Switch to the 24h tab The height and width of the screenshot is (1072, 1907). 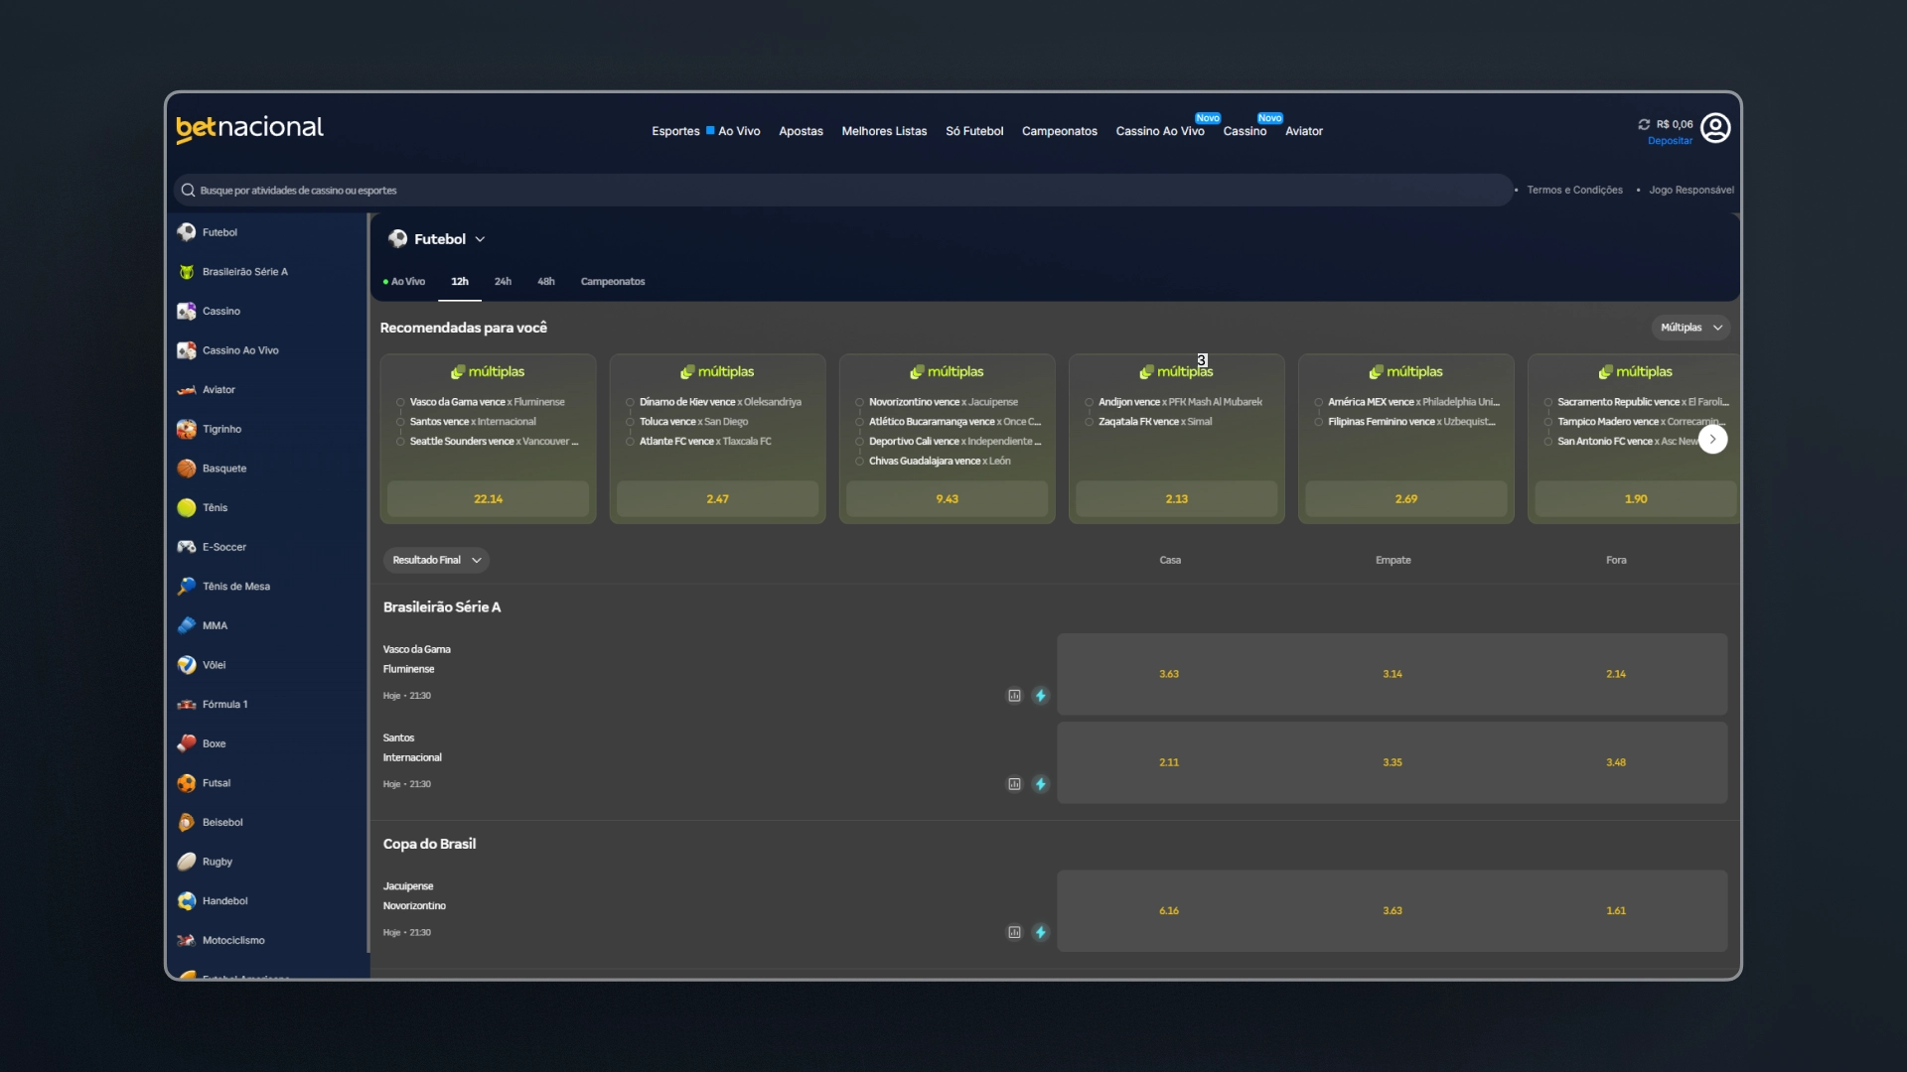tap(503, 282)
